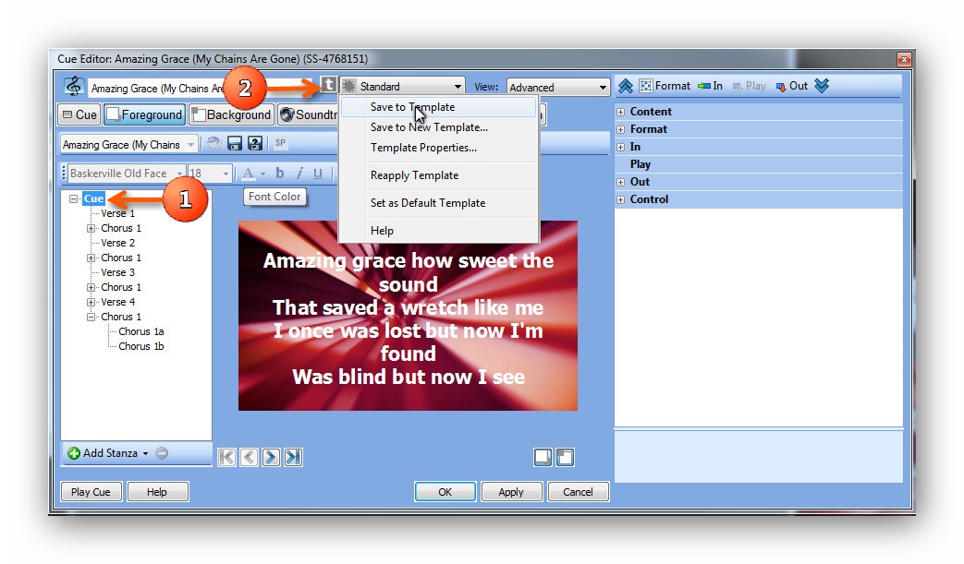Go to last slide navigation icon
Viewport: 964px width, 564px height.
tap(293, 457)
